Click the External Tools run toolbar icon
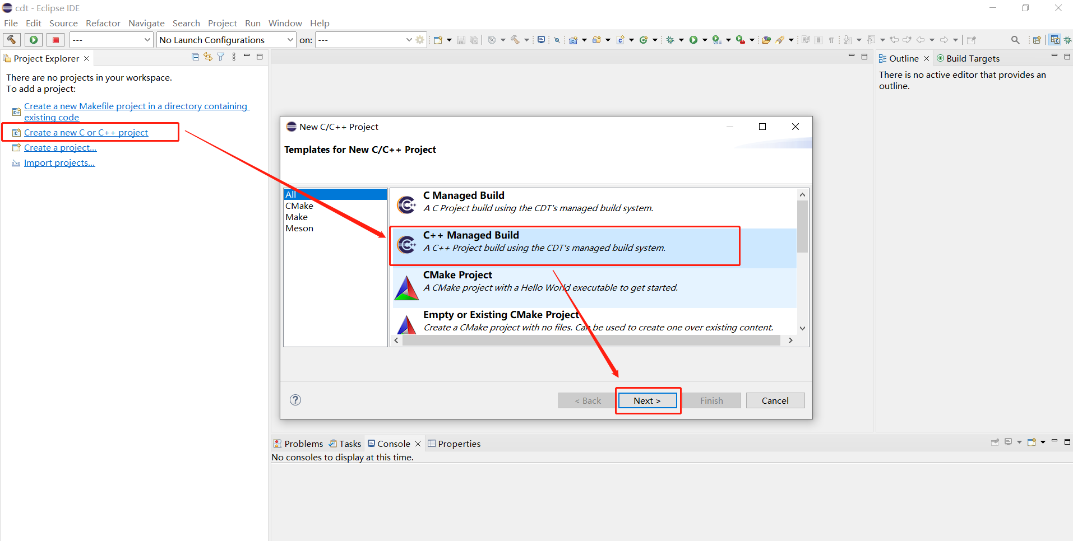Viewport: 1073px width, 541px height. [741, 40]
